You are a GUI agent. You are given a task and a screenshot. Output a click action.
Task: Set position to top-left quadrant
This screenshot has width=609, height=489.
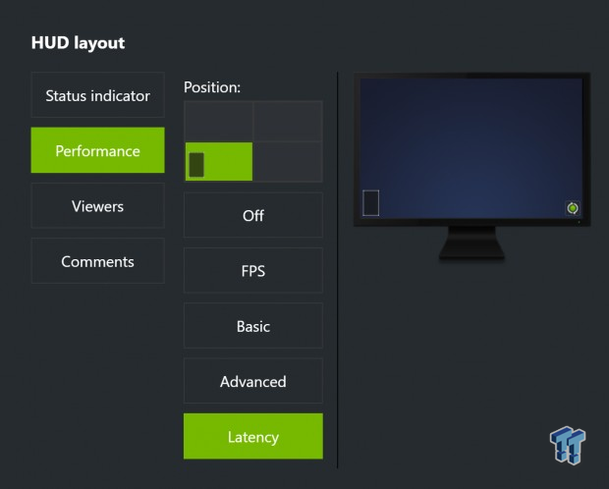pos(219,121)
